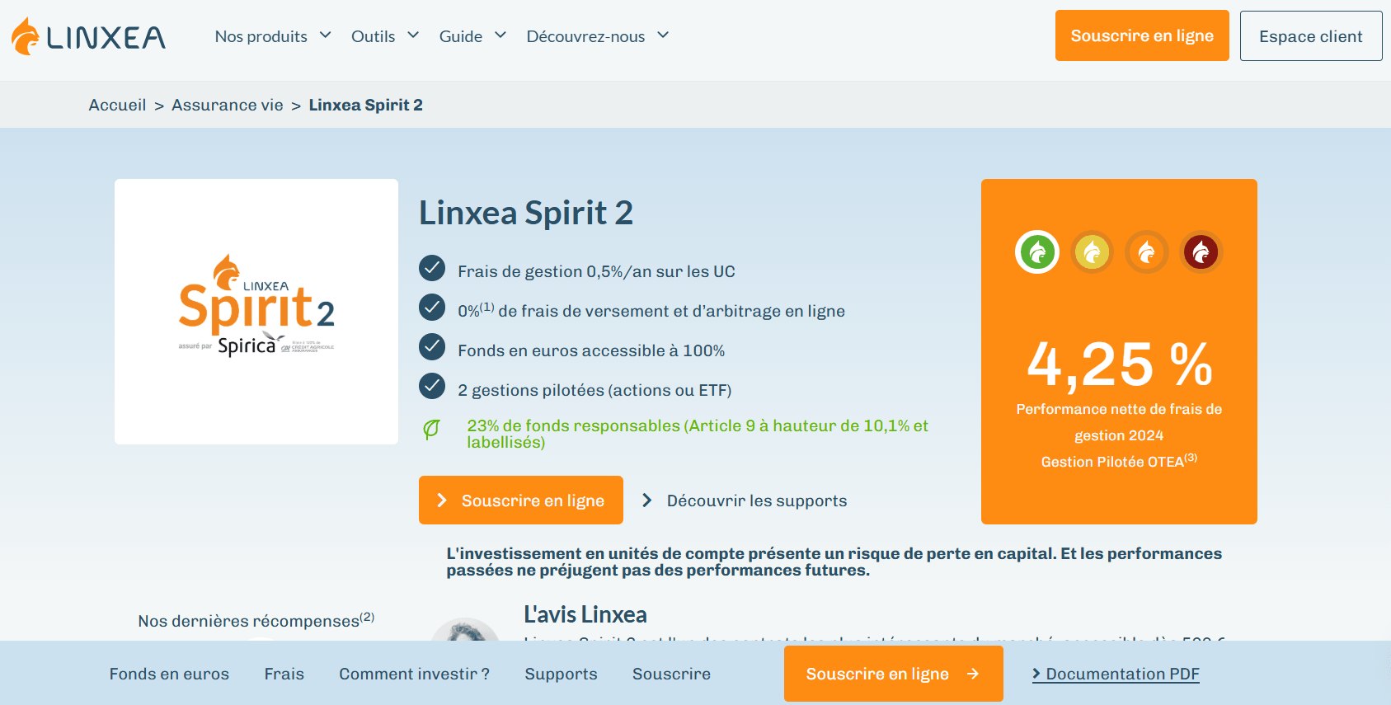Click the Linxea Spirit 2 product logo
Viewport: 1391px width, 705px height.
point(256,306)
